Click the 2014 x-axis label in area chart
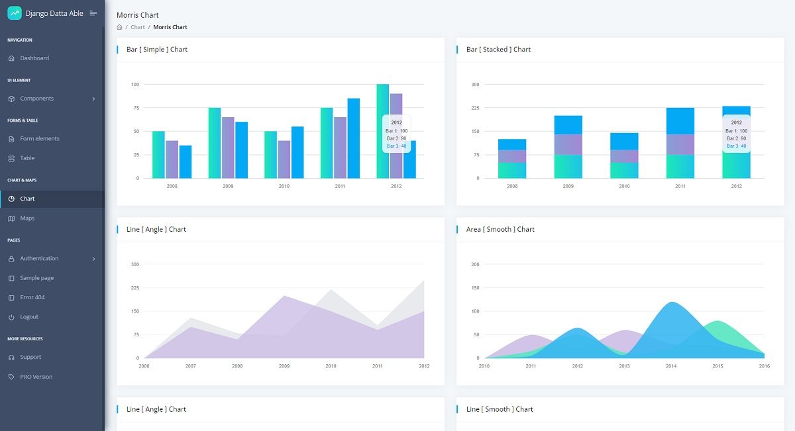Screen dimensions: 795x431 tap(671, 366)
